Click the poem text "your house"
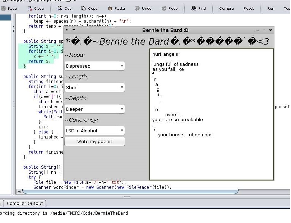The image size is (291, 223). point(171,135)
